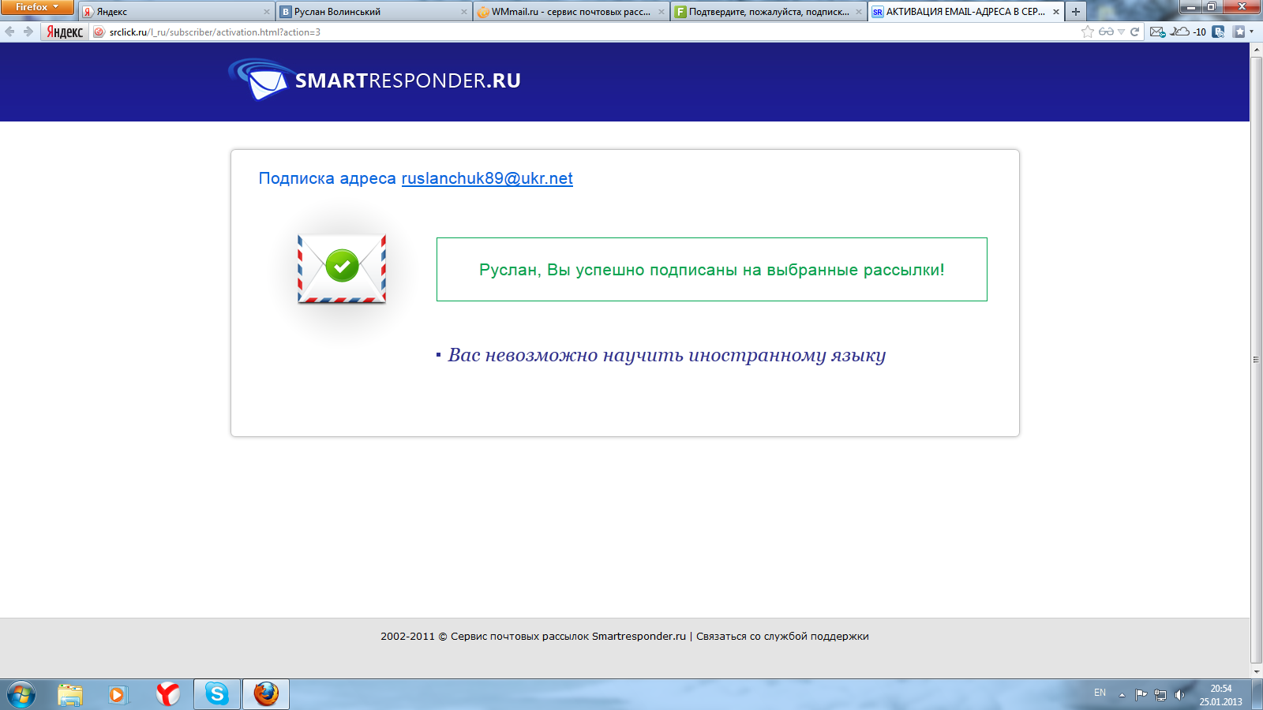Open the bookmarks star toolbar button

[x=1239, y=32]
